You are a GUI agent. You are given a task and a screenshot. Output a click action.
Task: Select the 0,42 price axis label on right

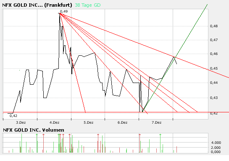pyautogui.click(x=214, y=113)
